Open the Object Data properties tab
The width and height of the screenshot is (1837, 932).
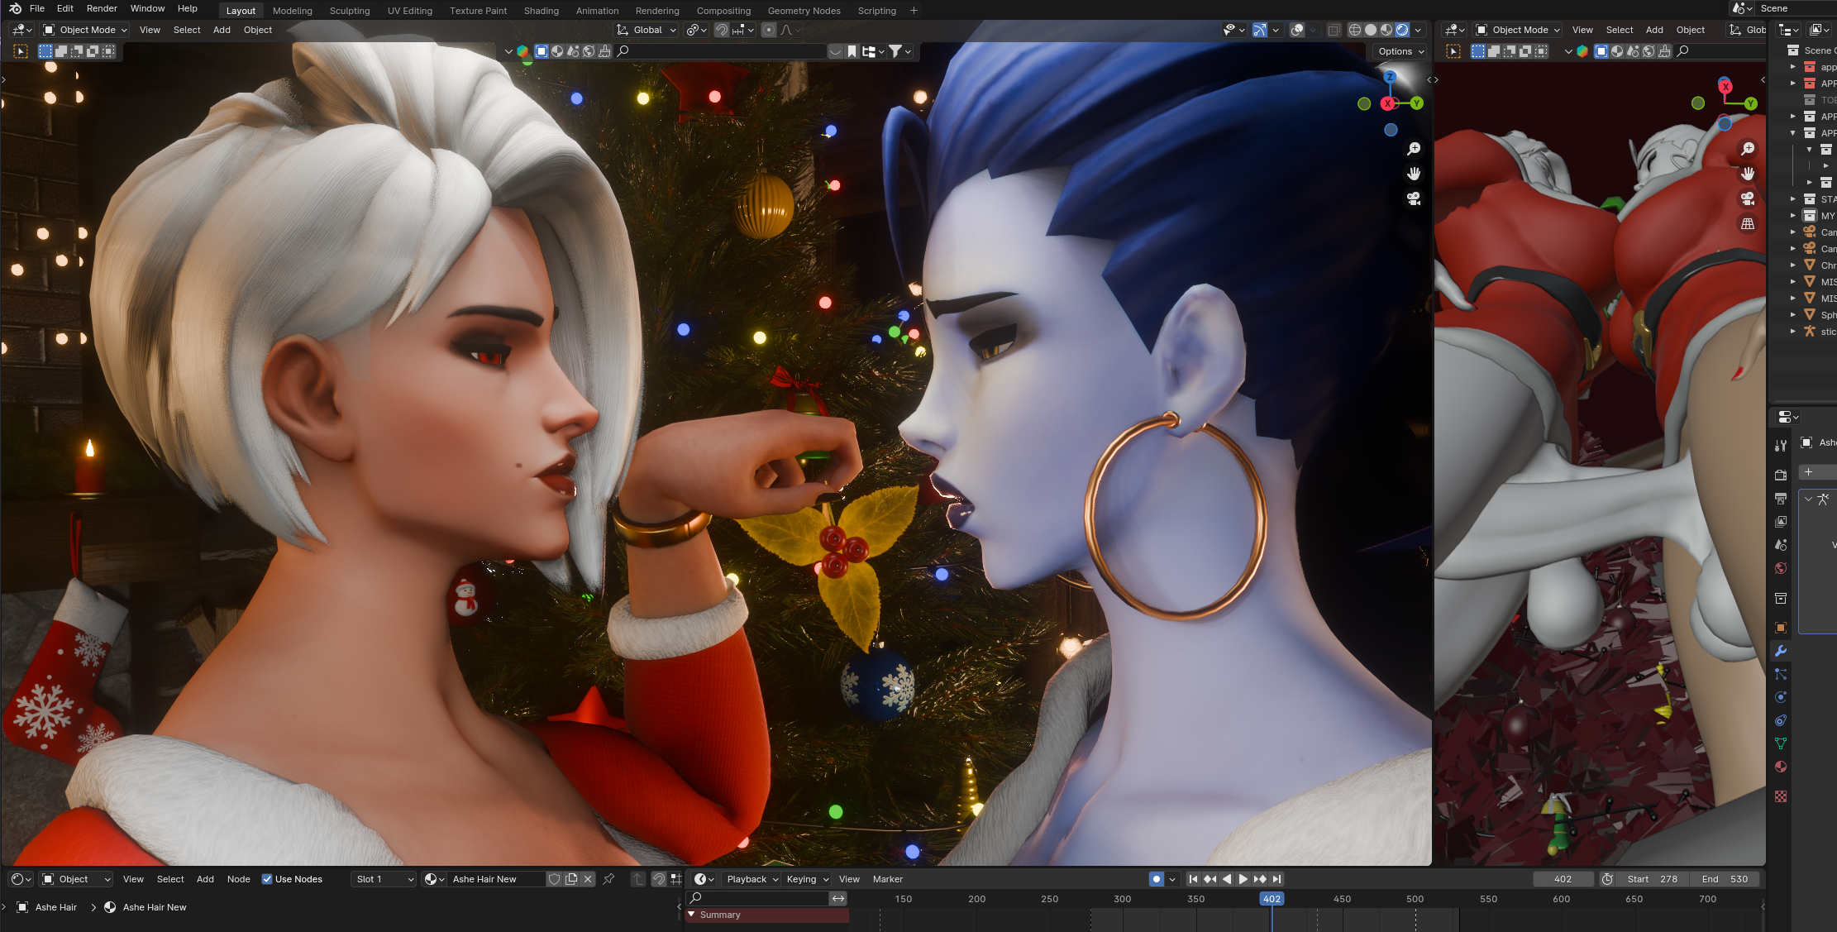(1781, 743)
